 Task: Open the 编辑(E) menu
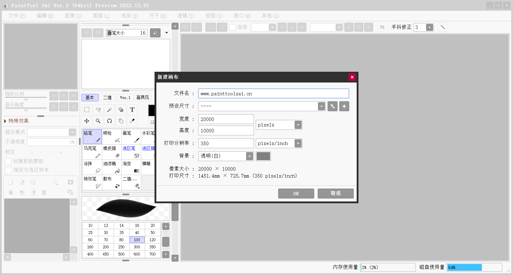click(45, 16)
